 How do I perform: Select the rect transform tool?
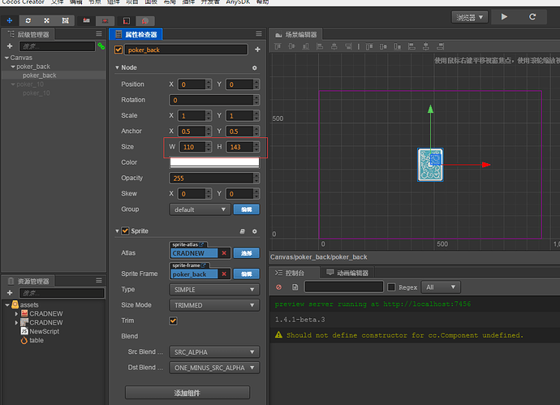[x=65, y=19]
